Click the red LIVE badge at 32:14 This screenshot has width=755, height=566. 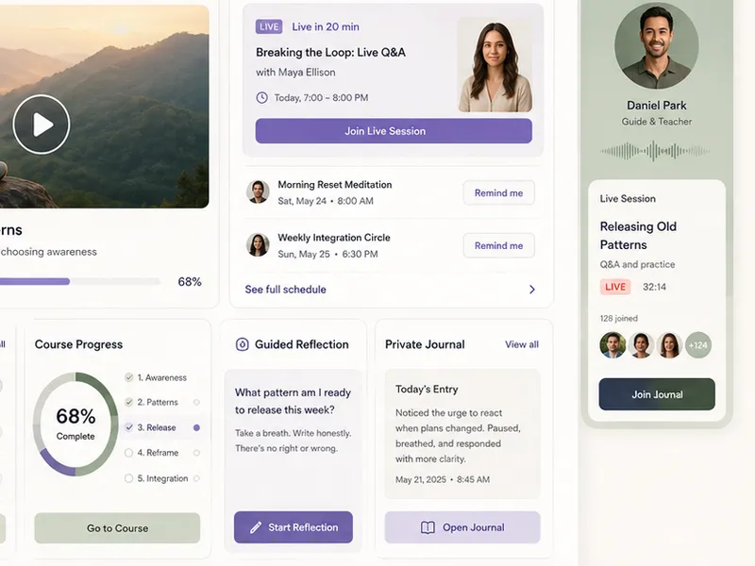point(615,287)
